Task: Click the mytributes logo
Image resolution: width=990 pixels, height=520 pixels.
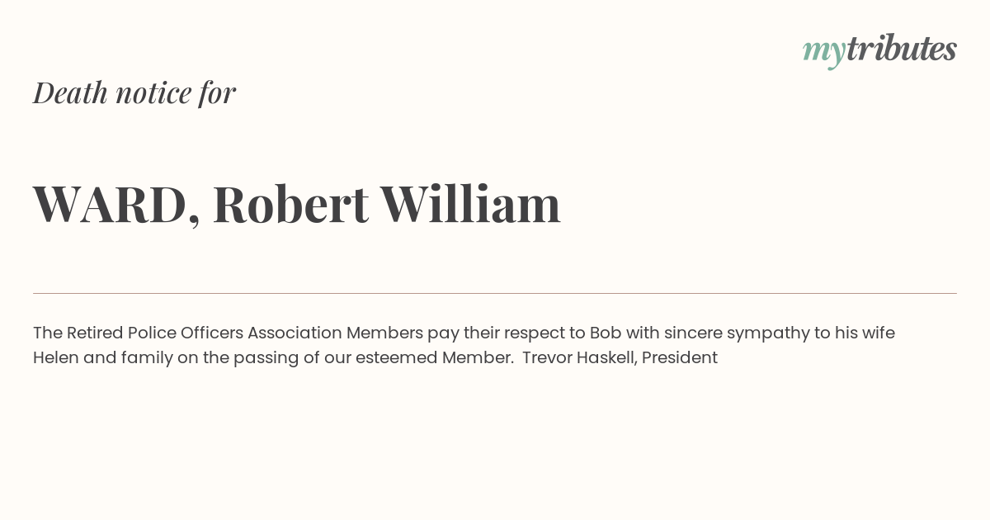Action: coord(879,50)
